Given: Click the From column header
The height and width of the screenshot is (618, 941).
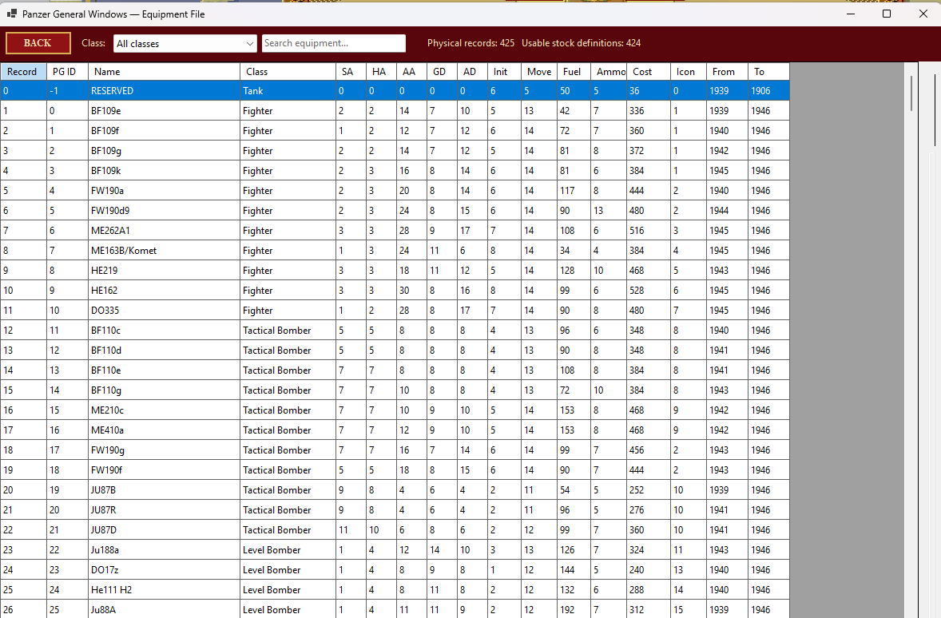Looking at the screenshot, I should click(728, 71).
